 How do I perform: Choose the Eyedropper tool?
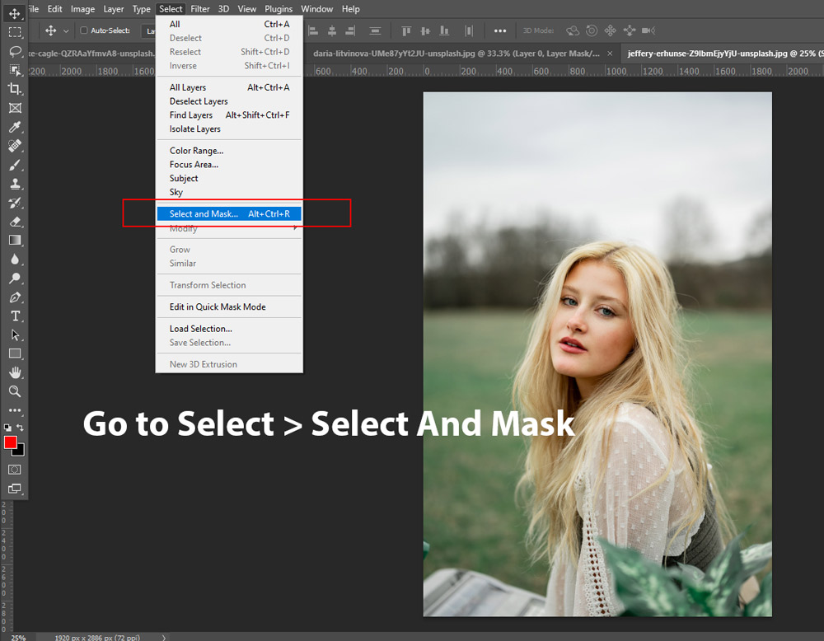(x=14, y=127)
